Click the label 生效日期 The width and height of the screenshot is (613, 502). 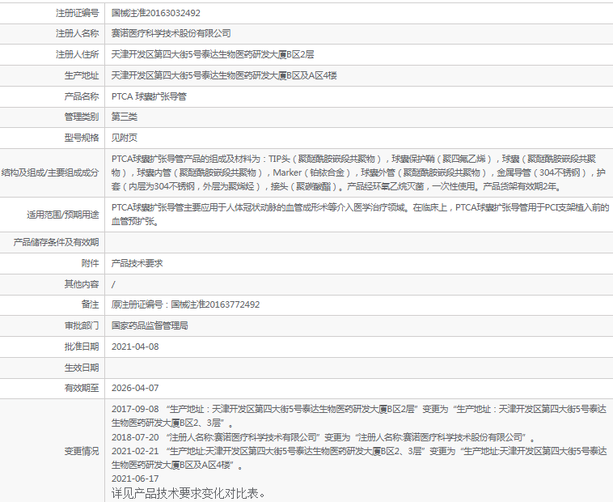(82, 368)
